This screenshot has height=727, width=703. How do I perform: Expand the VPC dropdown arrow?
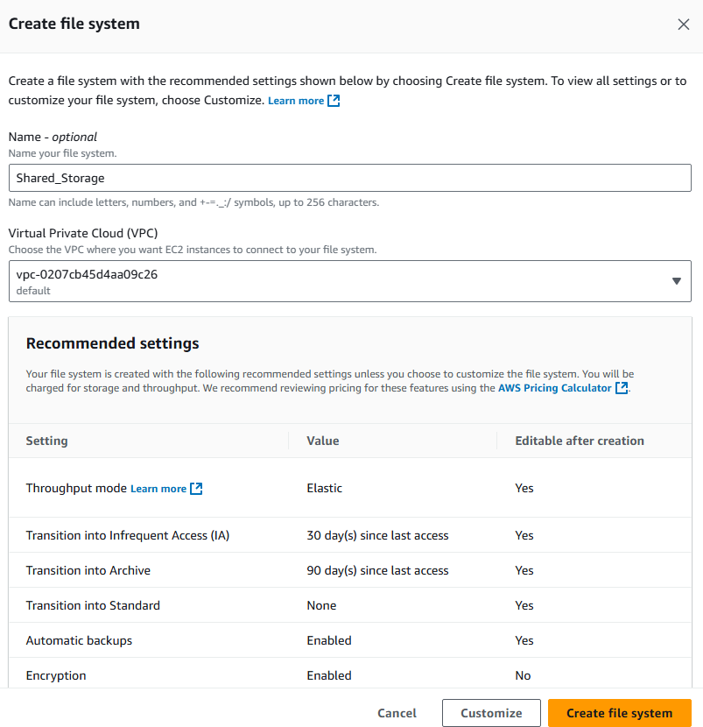[676, 281]
